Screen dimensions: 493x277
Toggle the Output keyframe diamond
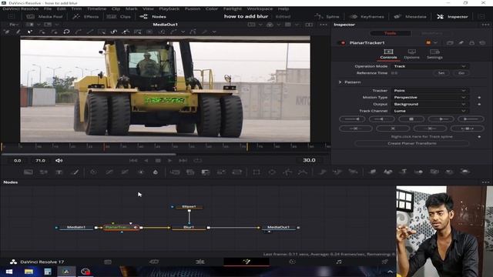pos(479,104)
